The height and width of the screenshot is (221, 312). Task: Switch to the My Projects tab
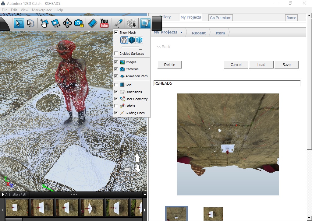(x=191, y=17)
